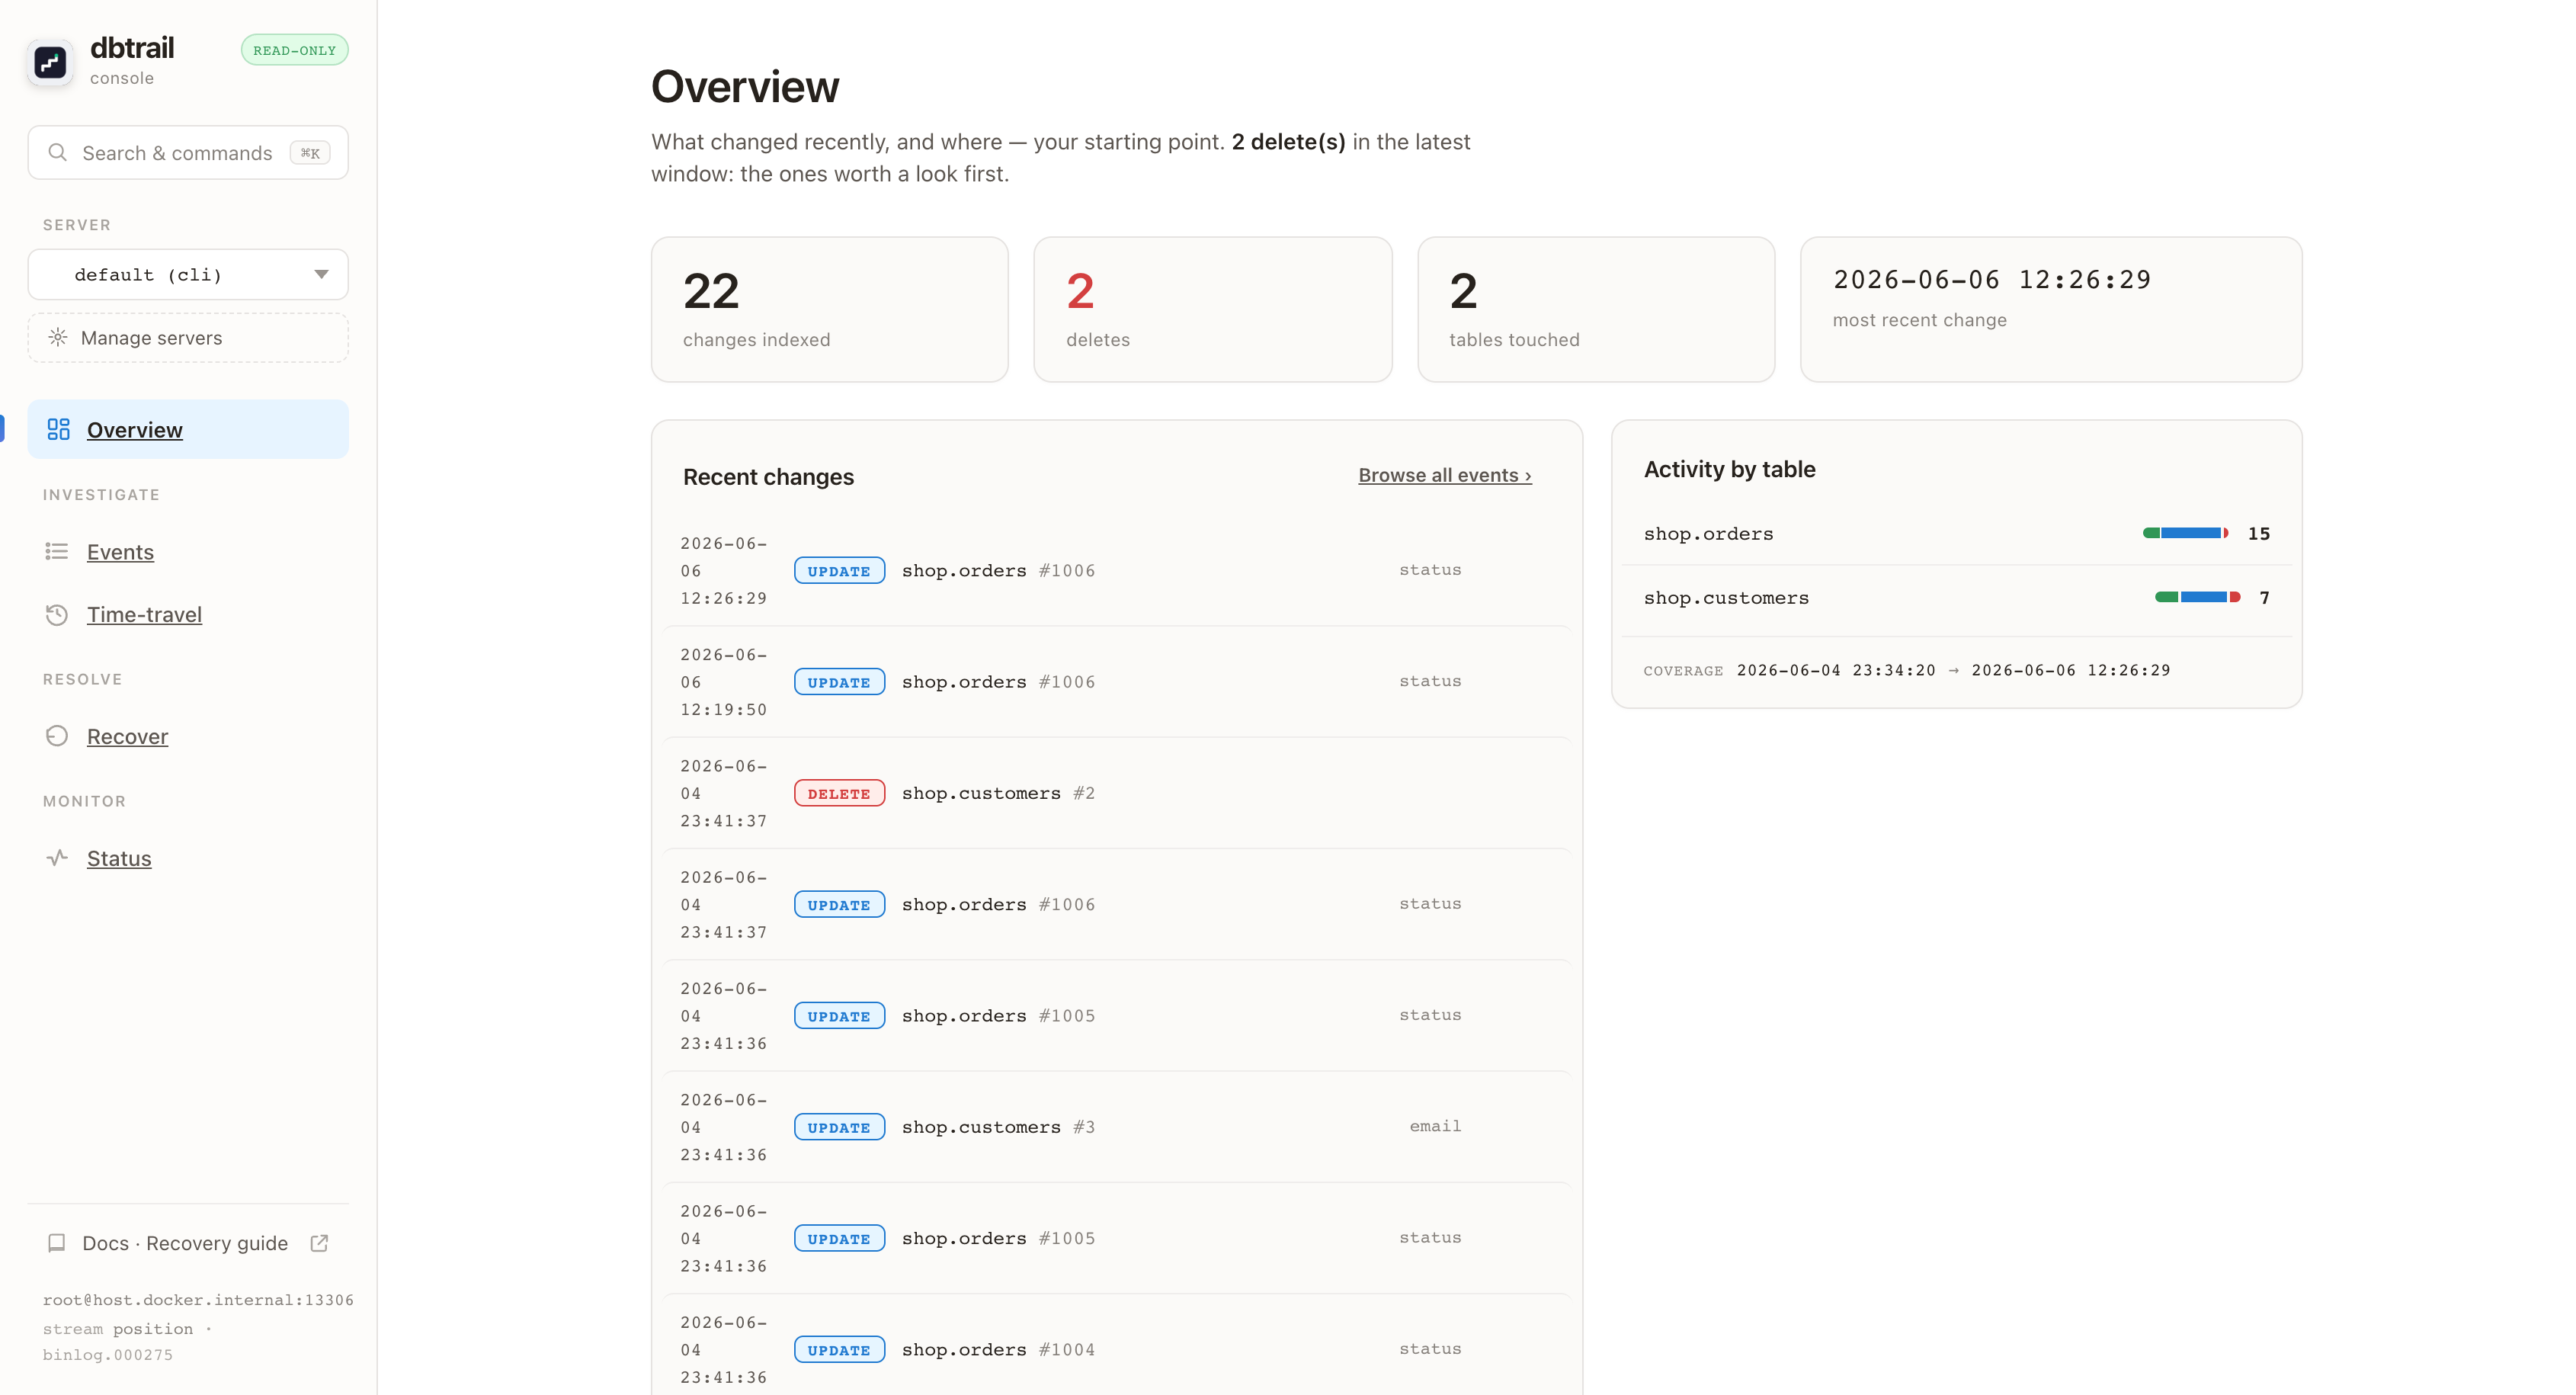The width and height of the screenshot is (2576, 1395).
Task: Click the Docs book icon
Action: pos(57,1243)
